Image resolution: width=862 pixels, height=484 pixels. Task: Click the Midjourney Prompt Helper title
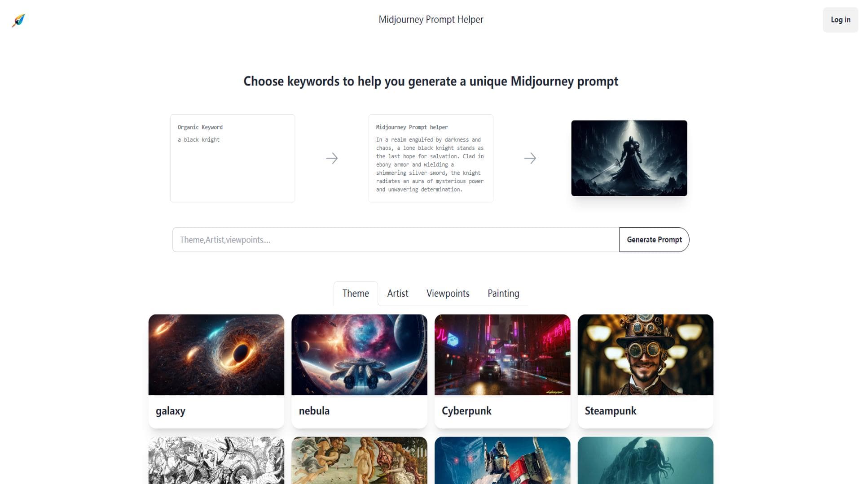coord(431,20)
